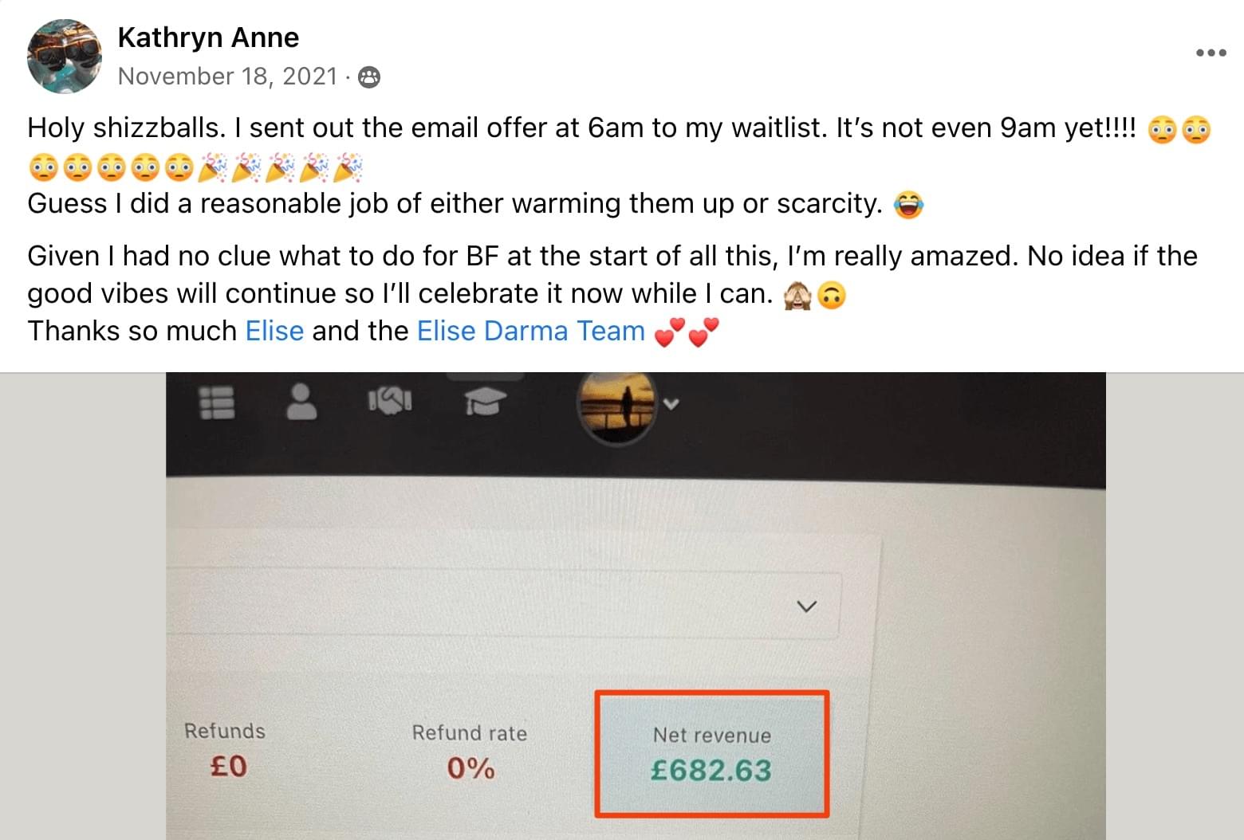Viewport: 1244px width, 840px height.
Task: Open the handshake icon in the dark toolbar
Action: coord(390,401)
